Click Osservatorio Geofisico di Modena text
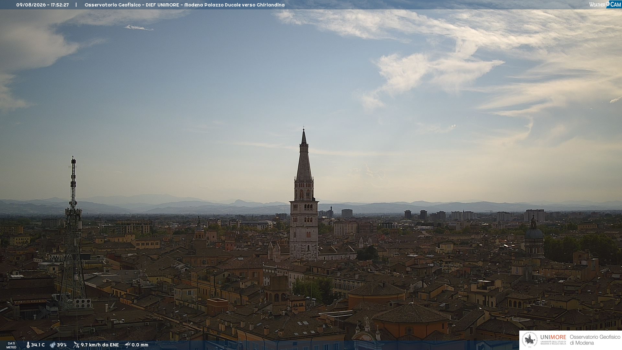Screen dimensions: 622x350 point(595,340)
